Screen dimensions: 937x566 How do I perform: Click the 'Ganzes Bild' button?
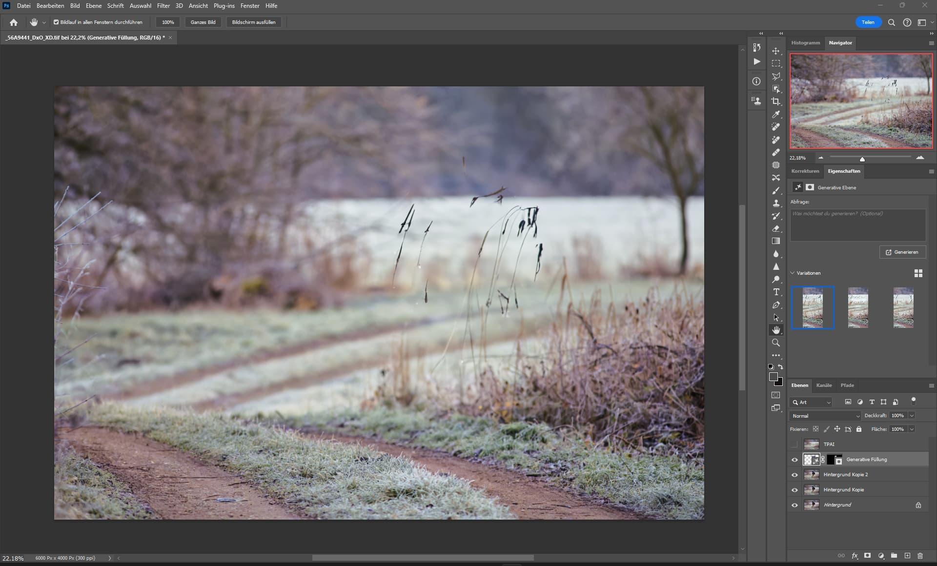pos(203,22)
